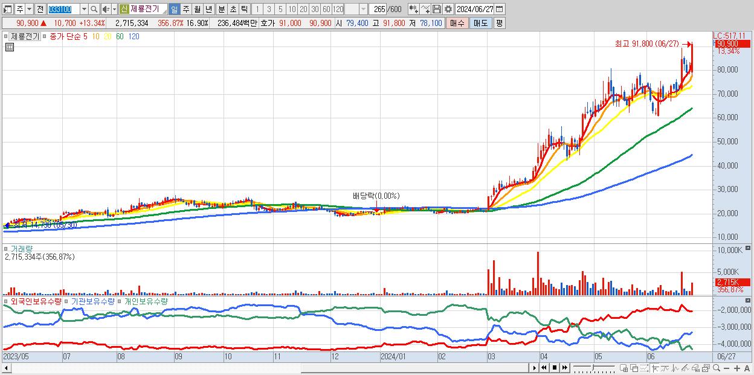Open stock search magnifier icon
The image size is (754, 375).
click(x=94, y=9)
